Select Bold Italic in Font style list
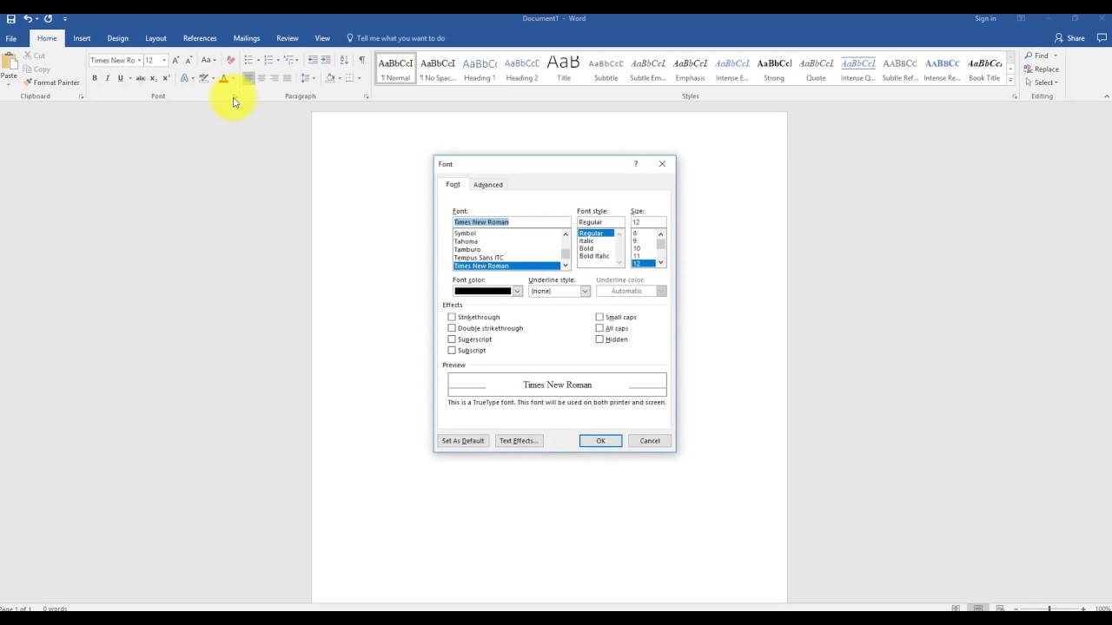Screen dimensions: 1112x625 click(x=594, y=256)
